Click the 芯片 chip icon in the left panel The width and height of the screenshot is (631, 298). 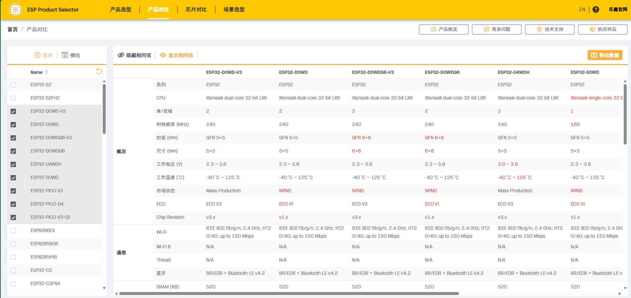(37, 55)
